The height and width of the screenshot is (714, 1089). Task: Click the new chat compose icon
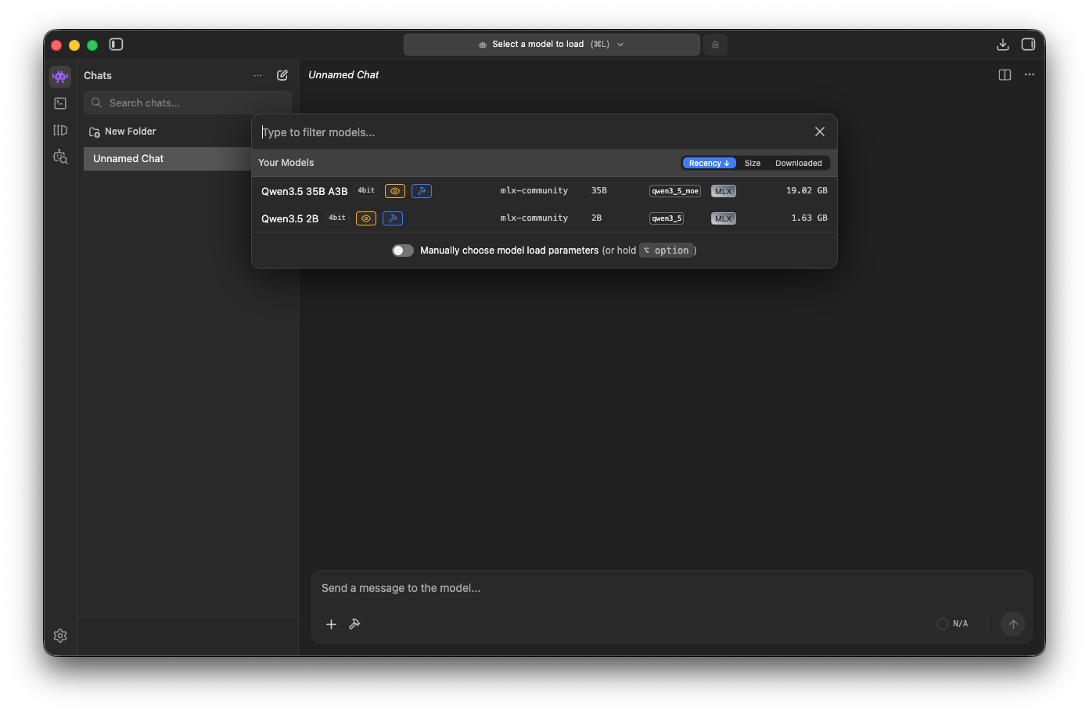pos(282,75)
